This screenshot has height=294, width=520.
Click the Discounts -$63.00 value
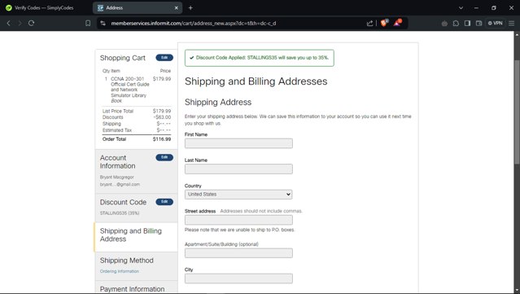[163, 117]
